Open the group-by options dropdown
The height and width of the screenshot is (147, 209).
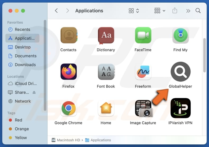160,11
